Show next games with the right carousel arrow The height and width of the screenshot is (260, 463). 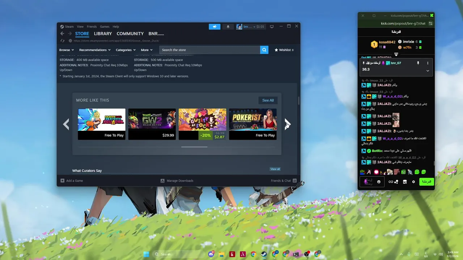point(288,124)
